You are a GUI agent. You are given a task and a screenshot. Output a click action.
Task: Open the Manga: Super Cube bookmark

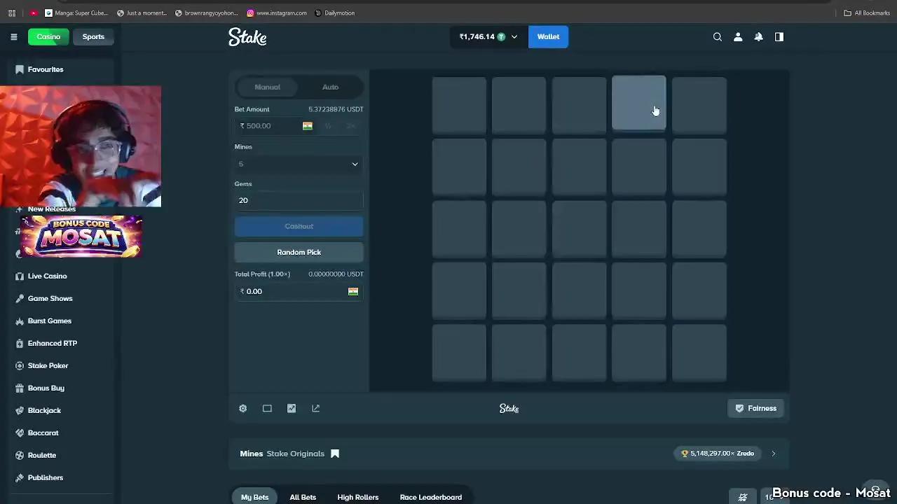[x=76, y=13]
